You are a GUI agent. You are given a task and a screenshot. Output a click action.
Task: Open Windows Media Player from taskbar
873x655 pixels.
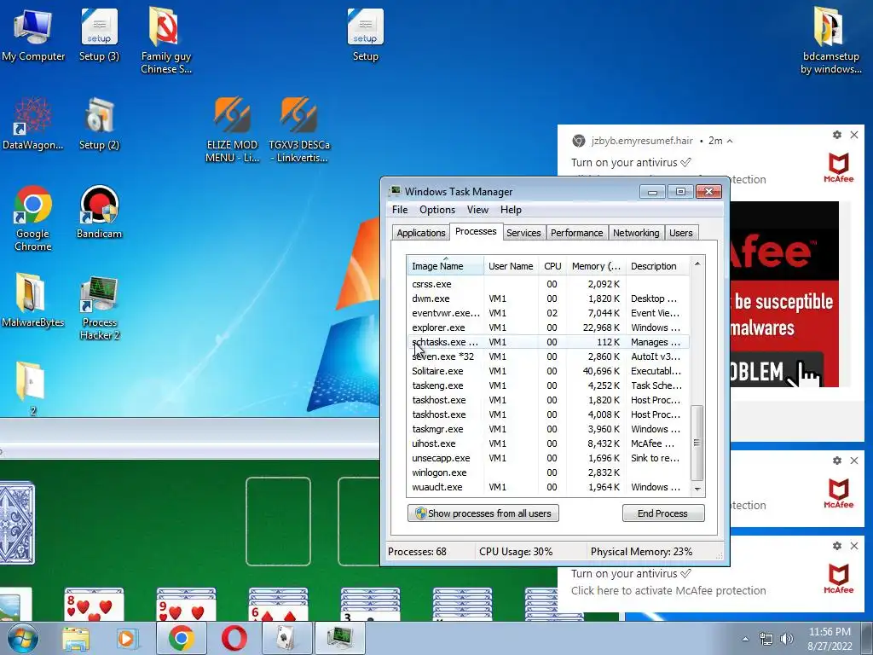click(x=127, y=638)
